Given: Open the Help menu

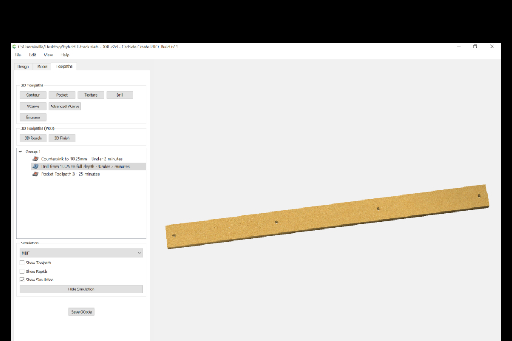Looking at the screenshot, I should pos(65,55).
